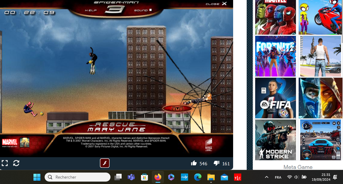Like the game with the thumbs up
Viewport: 343px width, 184px height.
pos(194,163)
